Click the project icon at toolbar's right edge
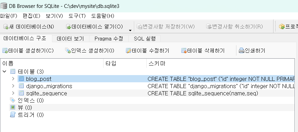The image size is (298, 132). 282,27
